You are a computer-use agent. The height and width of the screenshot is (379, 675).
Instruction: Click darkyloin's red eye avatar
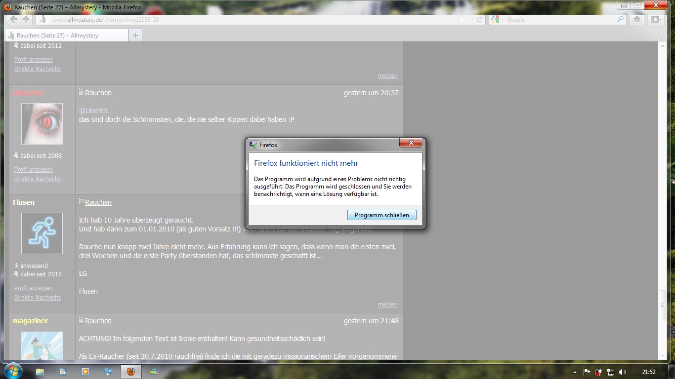(42, 124)
